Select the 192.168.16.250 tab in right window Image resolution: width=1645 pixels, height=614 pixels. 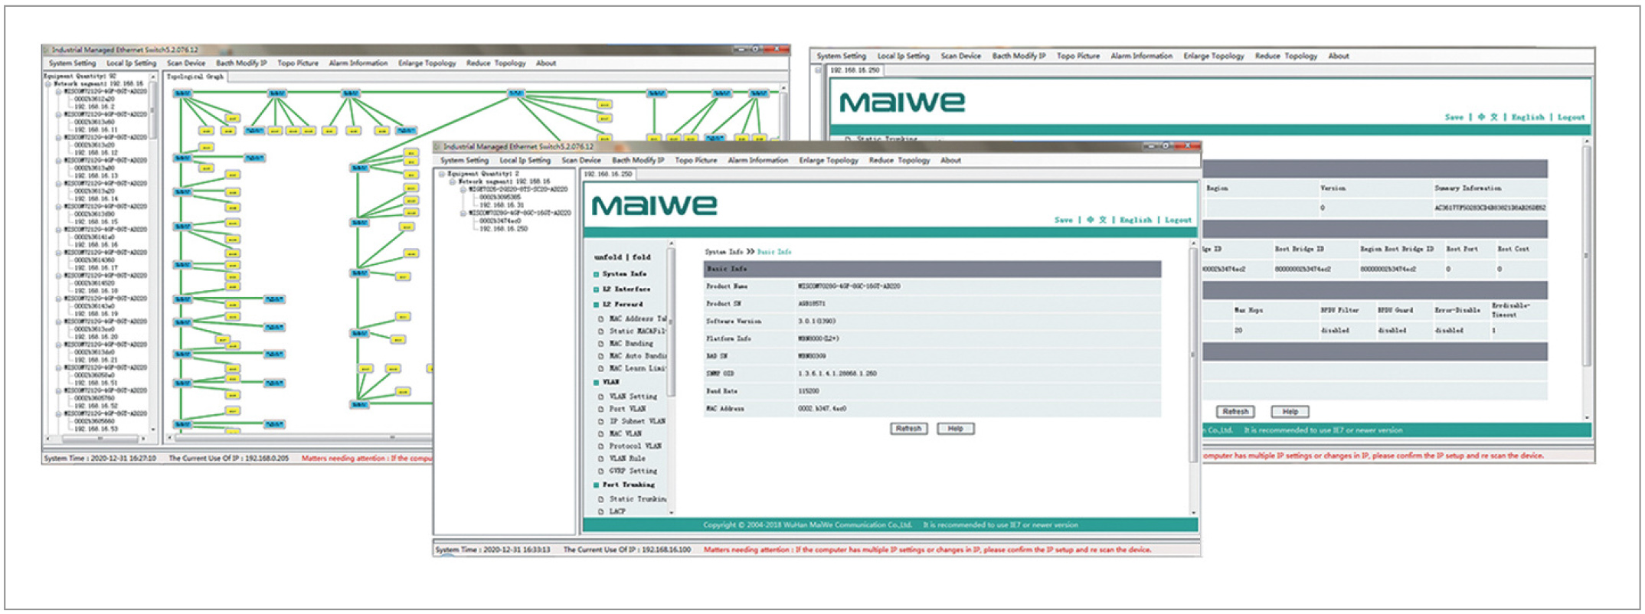pyautogui.click(x=855, y=70)
